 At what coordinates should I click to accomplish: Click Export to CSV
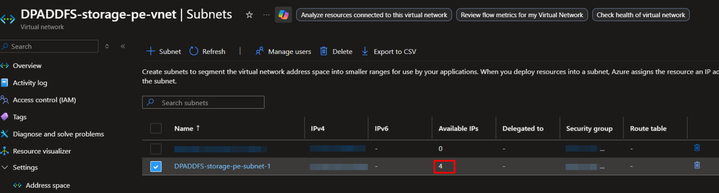pyautogui.click(x=389, y=52)
